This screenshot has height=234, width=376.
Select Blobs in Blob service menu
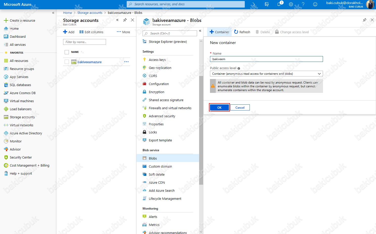[153, 158]
